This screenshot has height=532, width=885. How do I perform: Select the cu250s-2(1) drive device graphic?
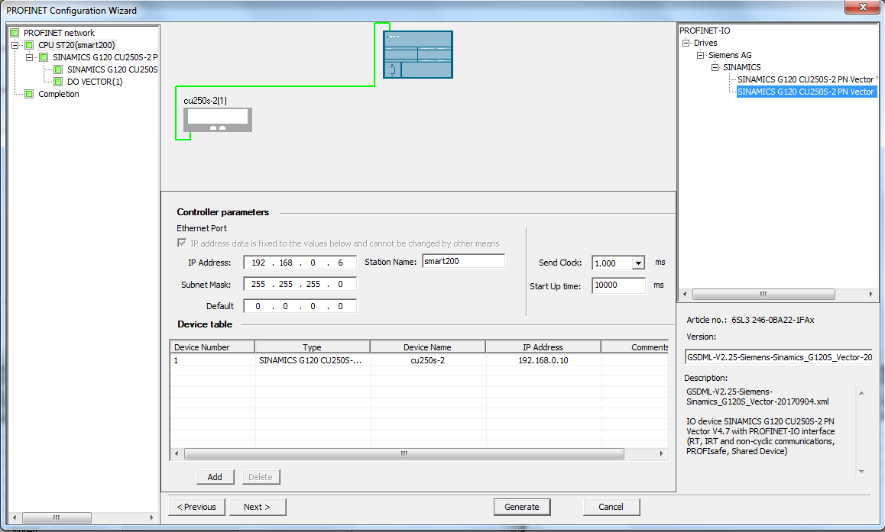coord(218,120)
